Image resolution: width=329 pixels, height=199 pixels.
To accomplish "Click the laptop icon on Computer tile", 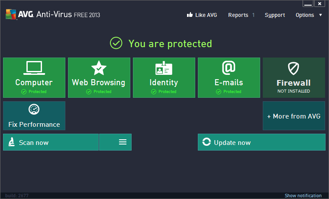I will point(34,68).
